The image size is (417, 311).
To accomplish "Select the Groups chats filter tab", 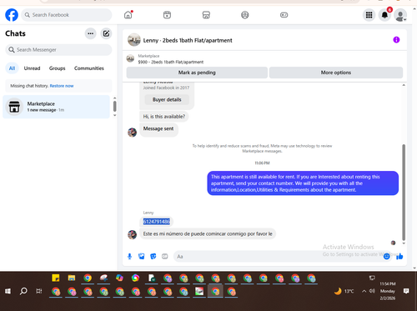I will point(58,68).
